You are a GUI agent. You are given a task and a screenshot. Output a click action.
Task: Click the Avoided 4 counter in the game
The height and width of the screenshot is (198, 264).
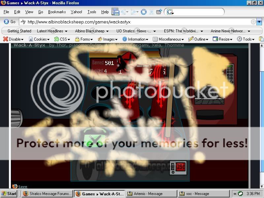[x=99, y=71]
